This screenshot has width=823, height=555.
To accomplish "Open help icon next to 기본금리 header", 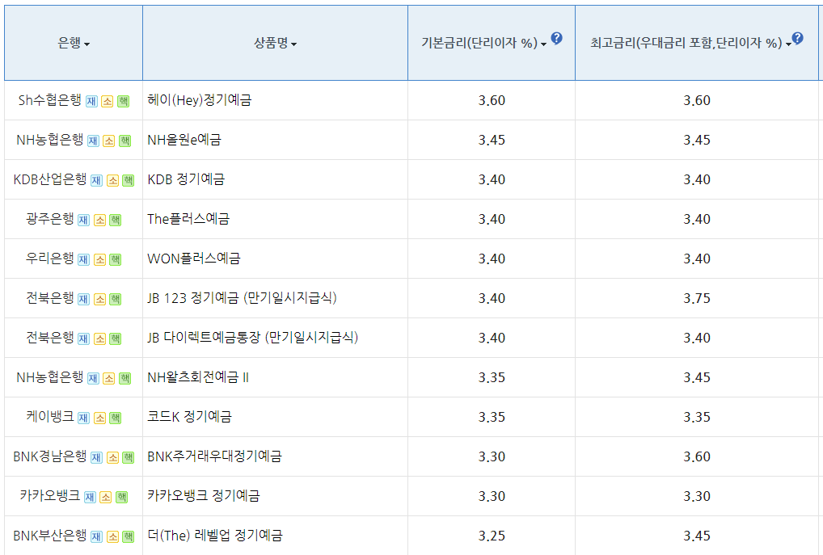I will pyautogui.click(x=557, y=38).
